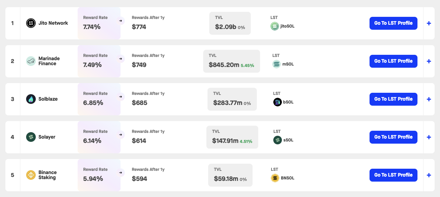The image size is (440, 197).
Task: Click the Binance Staking logo icon
Action: pos(31,175)
